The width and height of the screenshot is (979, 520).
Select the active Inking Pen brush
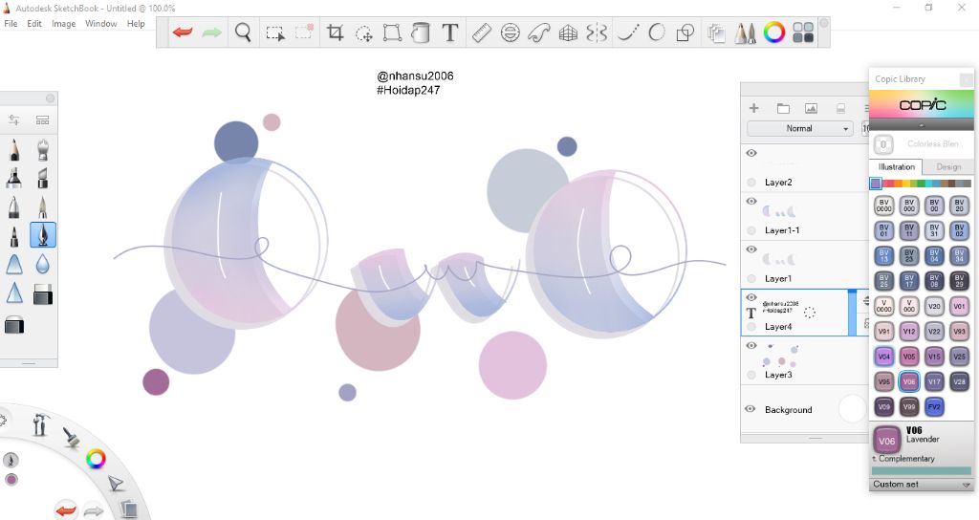(42, 235)
